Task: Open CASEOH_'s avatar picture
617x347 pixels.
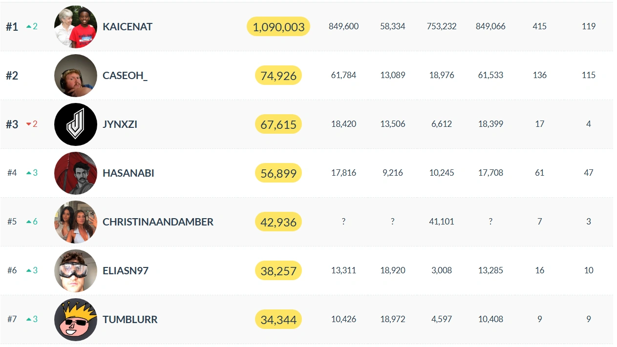Action: 76,76
